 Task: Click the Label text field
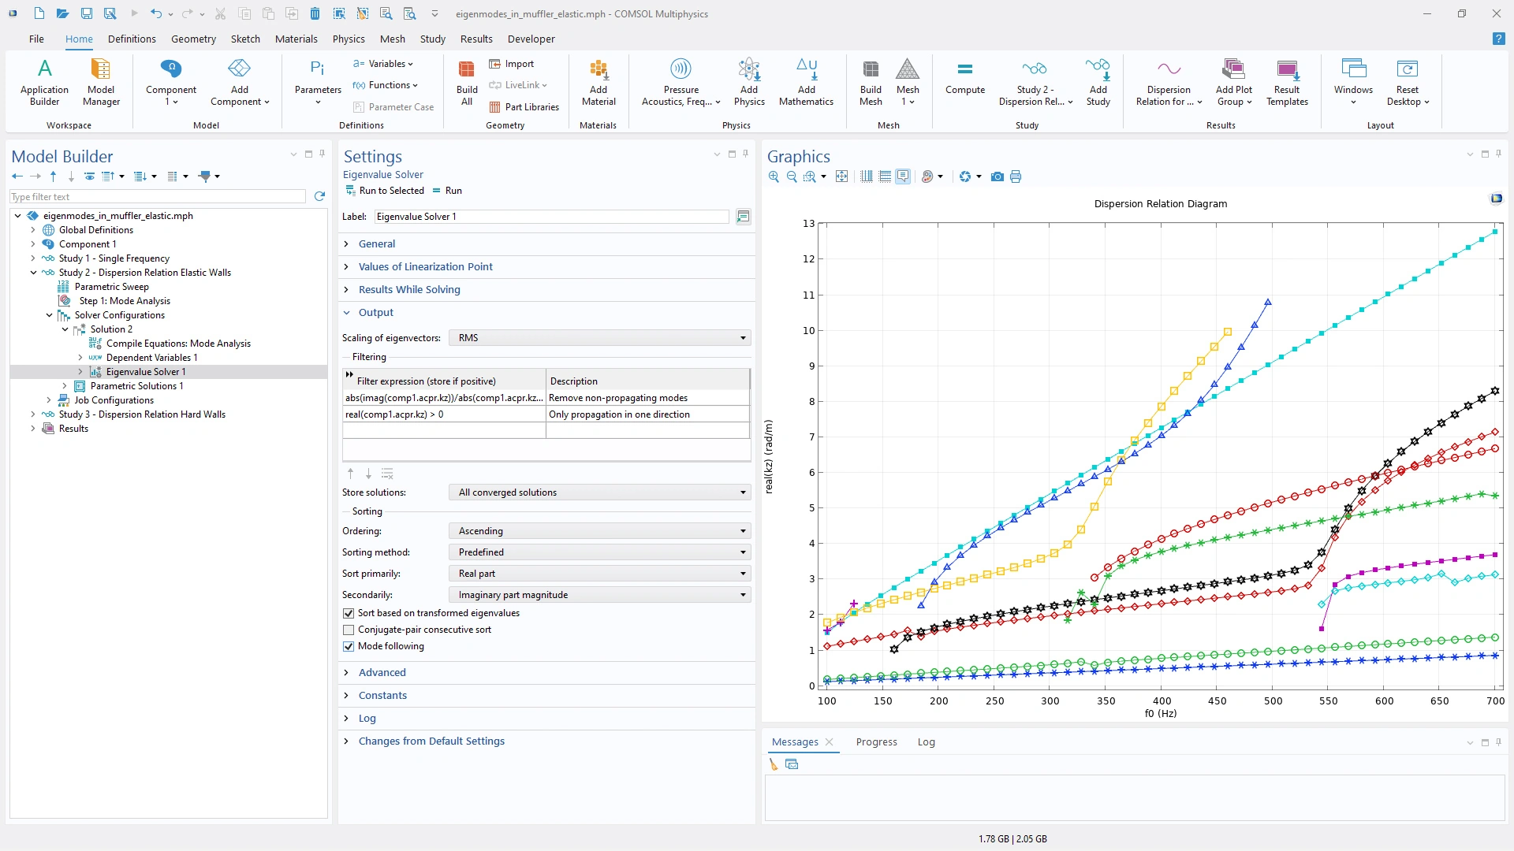[550, 217]
